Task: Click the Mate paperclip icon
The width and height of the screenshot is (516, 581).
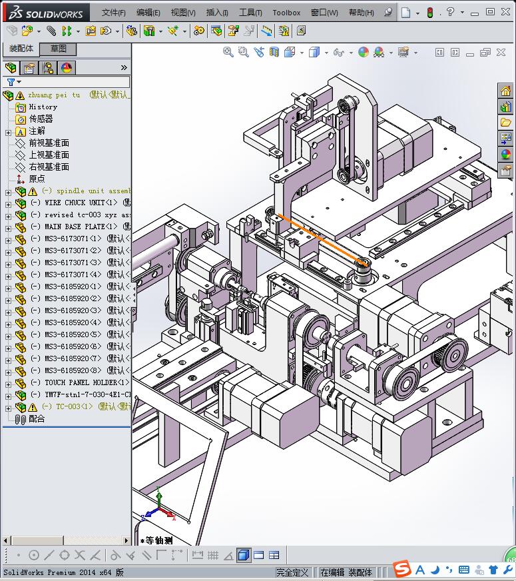Action: click(x=51, y=31)
